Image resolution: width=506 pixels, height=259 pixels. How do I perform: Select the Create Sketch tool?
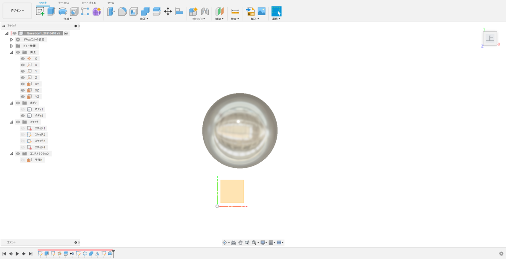[x=40, y=11]
